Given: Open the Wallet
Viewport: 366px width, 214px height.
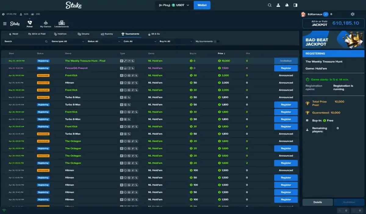Looking at the screenshot, I should click(202, 5).
